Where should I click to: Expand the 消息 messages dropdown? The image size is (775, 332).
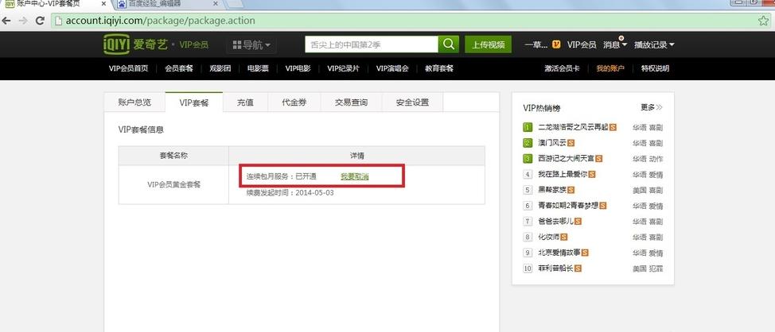click(x=615, y=45)
